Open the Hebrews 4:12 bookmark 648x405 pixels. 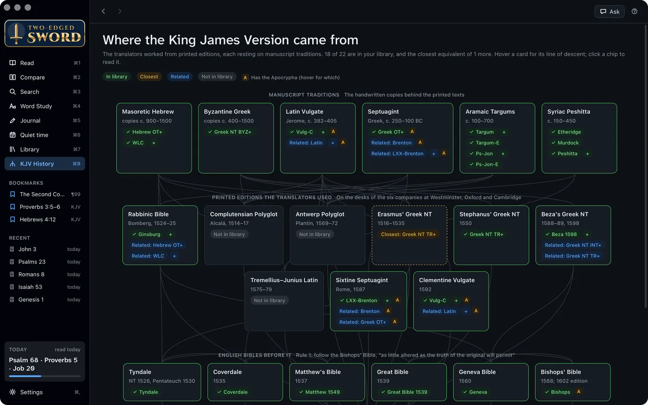(45, 219)
